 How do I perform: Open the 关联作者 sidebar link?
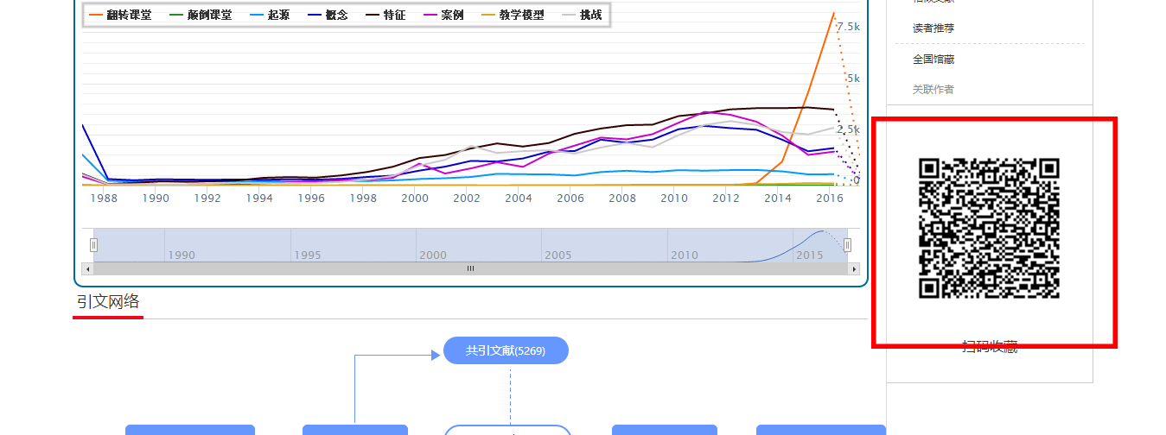(933, 90)
